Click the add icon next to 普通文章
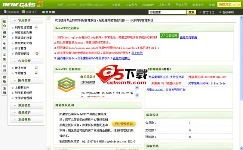The width and height of the screenshot is (243, 150). pyautogui.click(x=36, y=68)
